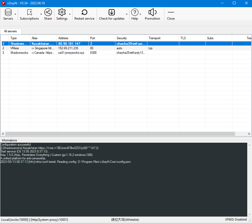Click the Informations panel label
The width and height of the screenshot is (252, 223).
9,140
